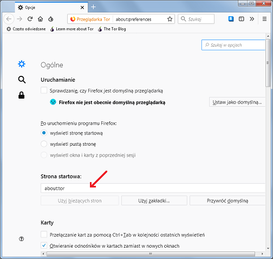Open the Tor onion button in toolbar

tap(51, 19)
